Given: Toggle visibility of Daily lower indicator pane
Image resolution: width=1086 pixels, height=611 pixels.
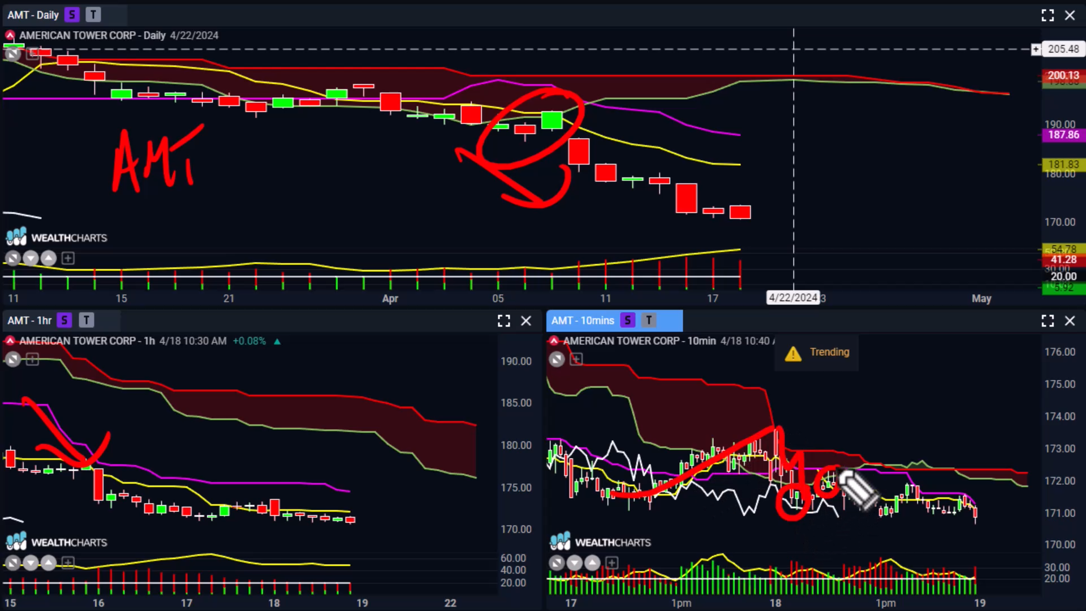Looking at the screenshot, I should tap(12, 259).
